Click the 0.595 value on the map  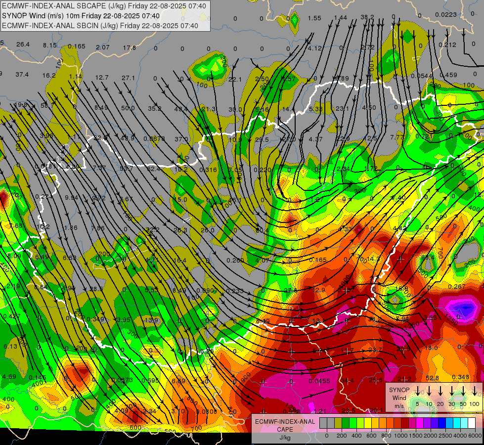pyautogui.click(x=150, y=380)
